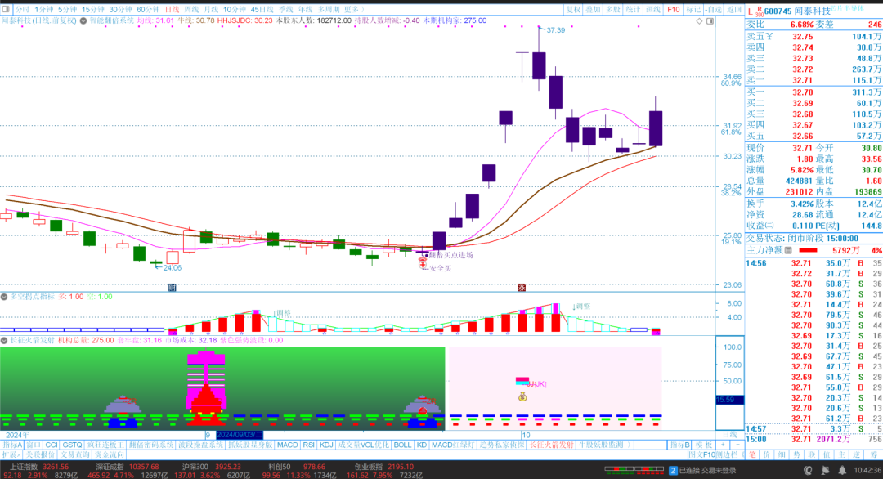Select the RSI indicator tab
883x479 pixels.
[x=308, y=445]
